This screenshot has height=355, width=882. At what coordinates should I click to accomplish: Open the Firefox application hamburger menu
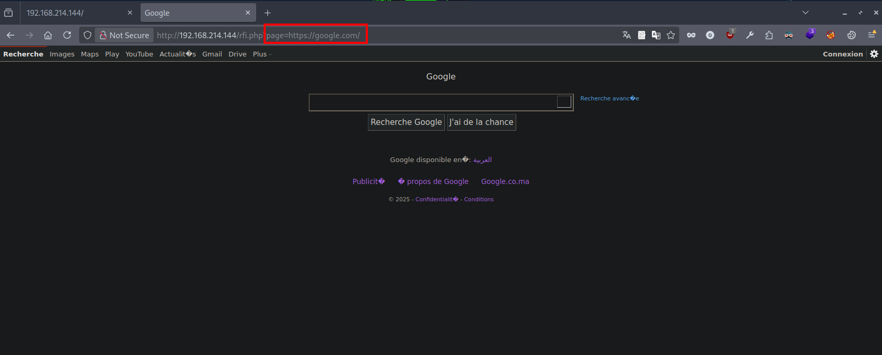[872, 35]
